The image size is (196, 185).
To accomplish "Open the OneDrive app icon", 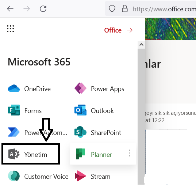I will click(x=14, y=88).
